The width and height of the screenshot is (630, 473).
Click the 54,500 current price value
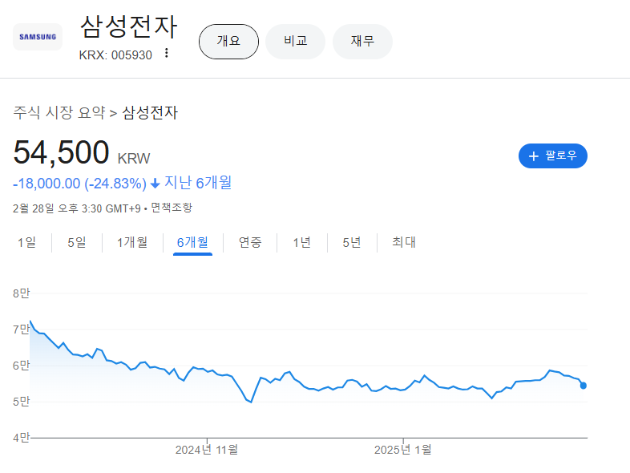click(x=61, y=152)
